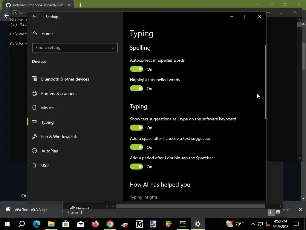Click the muted volume tray icon
Image resolution: width=306 pixels, height=230 pixels.
267,224
